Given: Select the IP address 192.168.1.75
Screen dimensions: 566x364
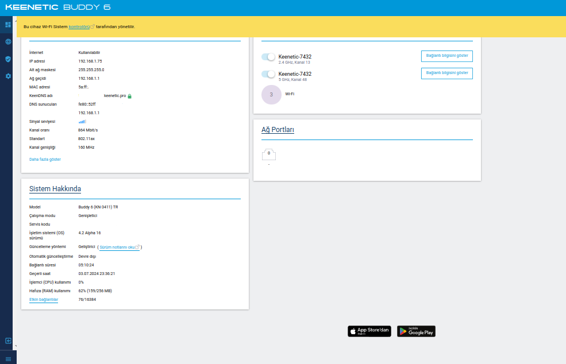Looking at the screenshot, I should 90,61.
